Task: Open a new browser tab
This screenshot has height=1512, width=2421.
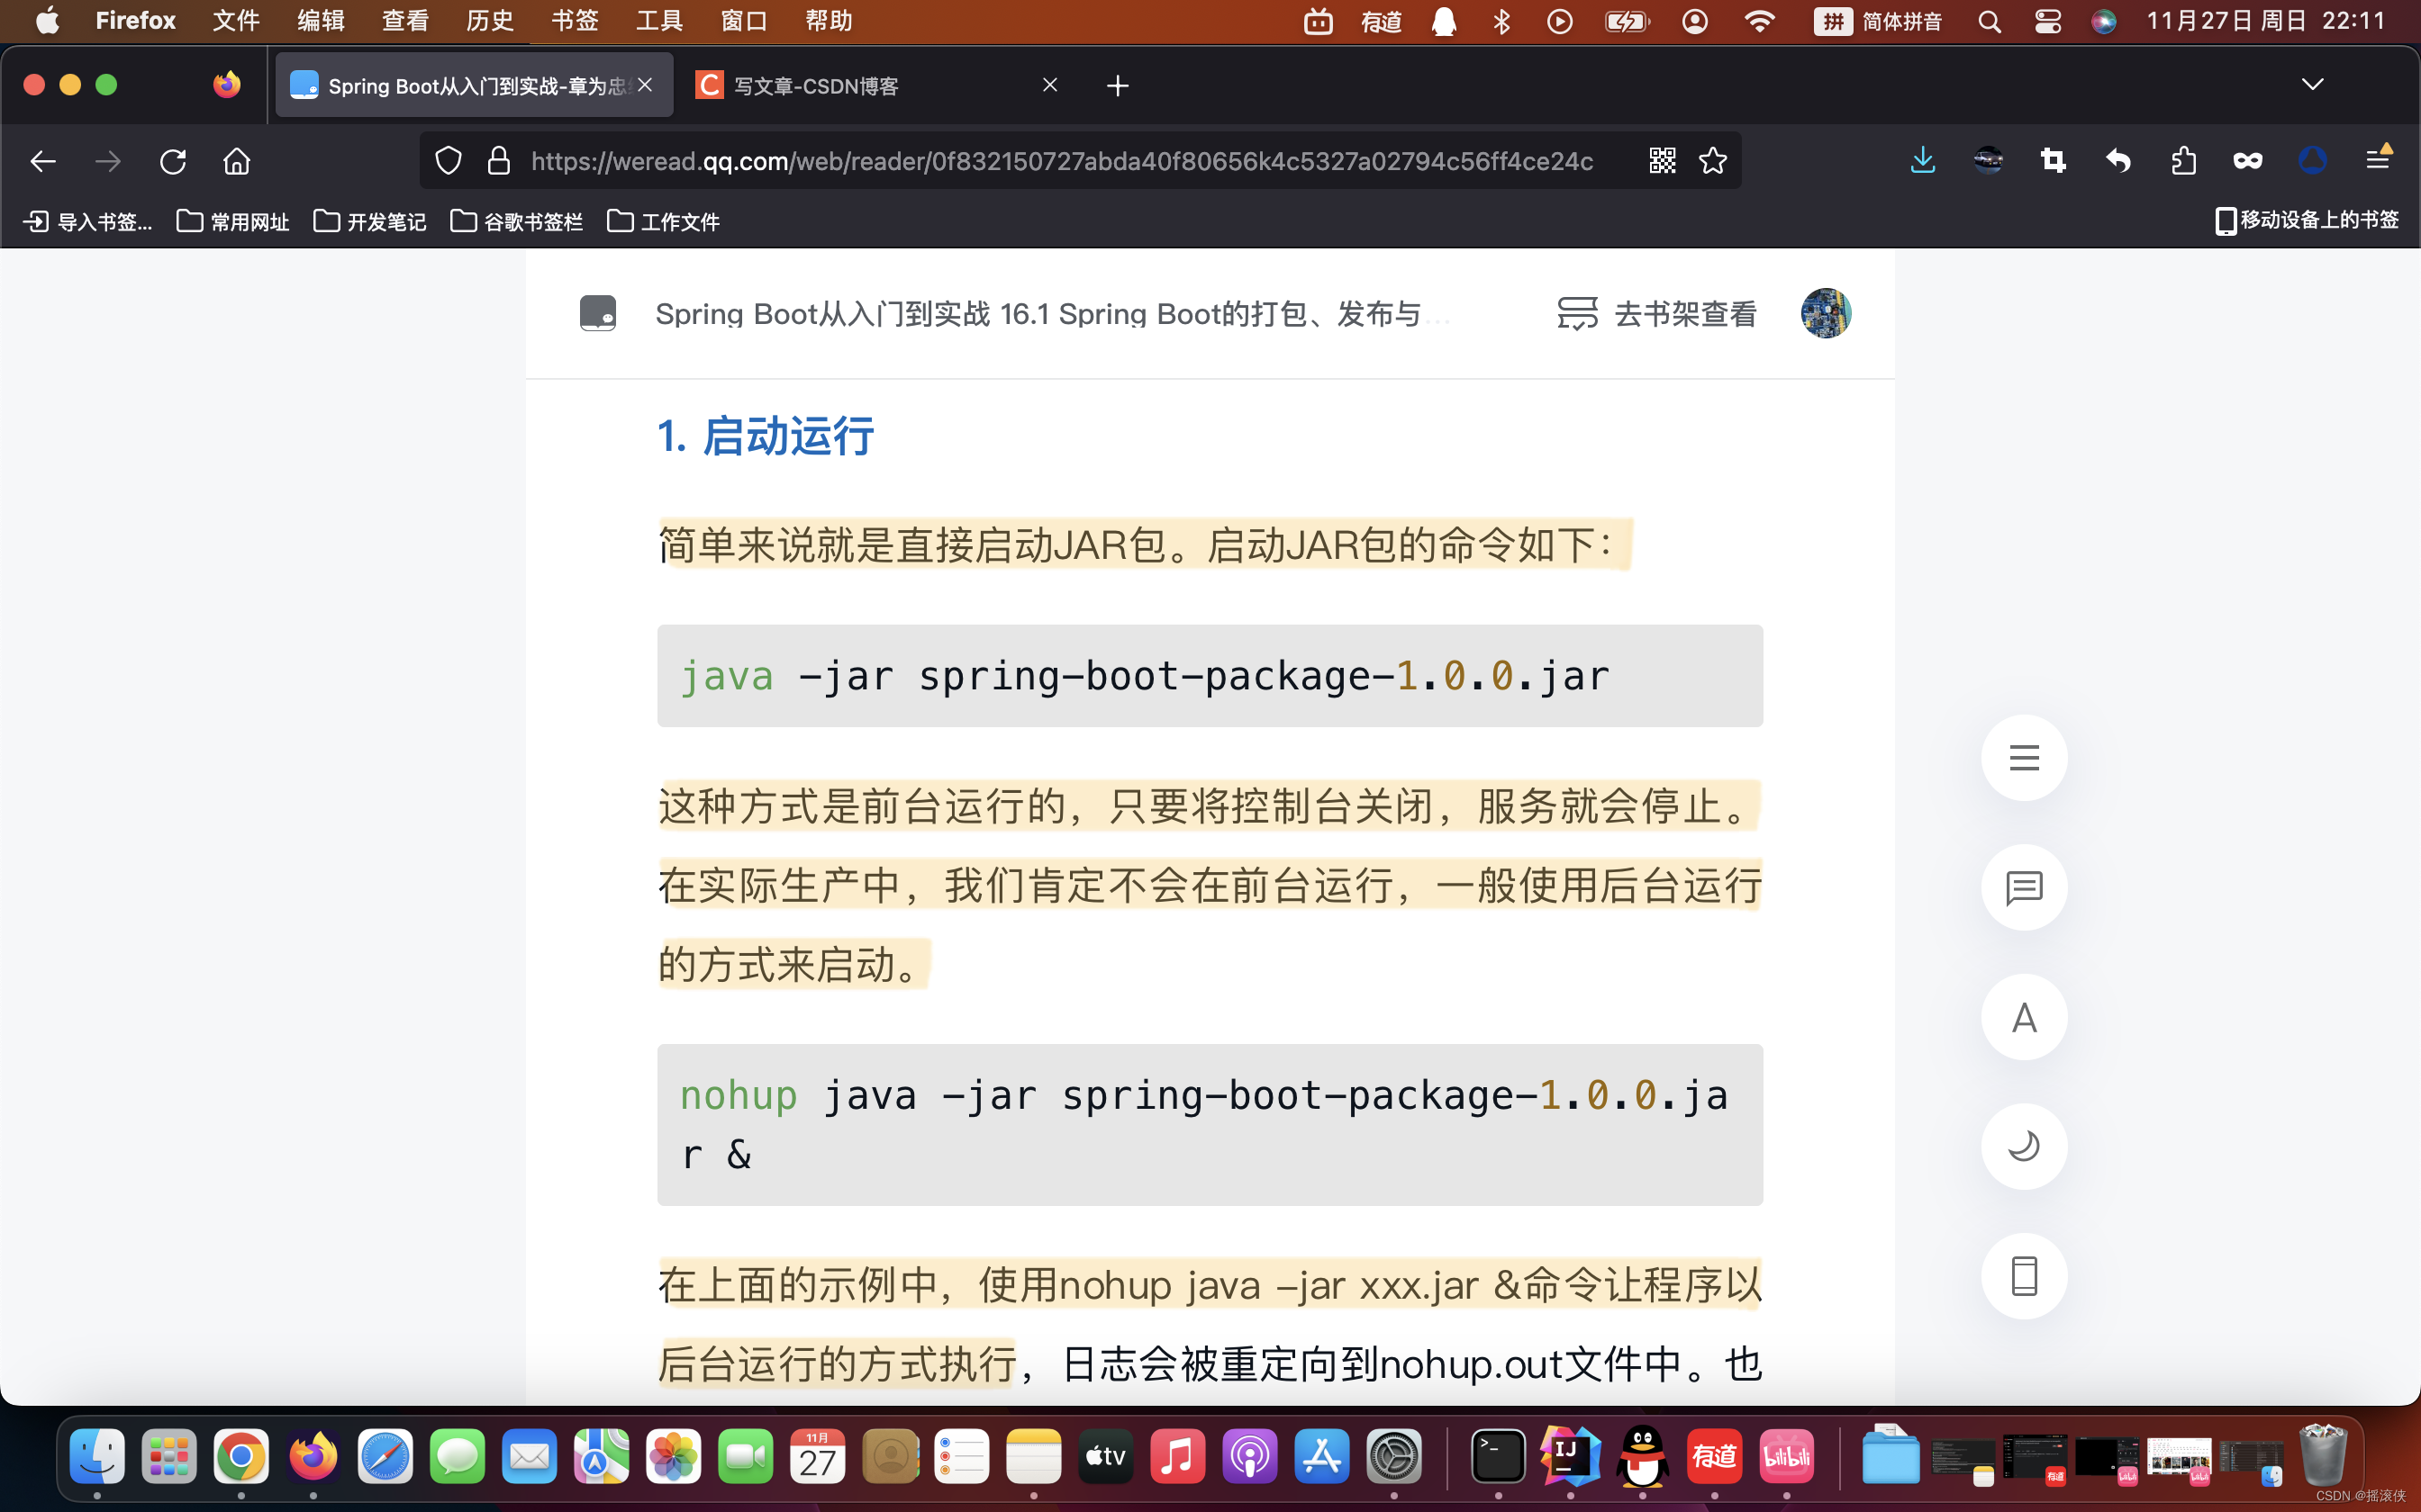Action: click(1118, 86)
